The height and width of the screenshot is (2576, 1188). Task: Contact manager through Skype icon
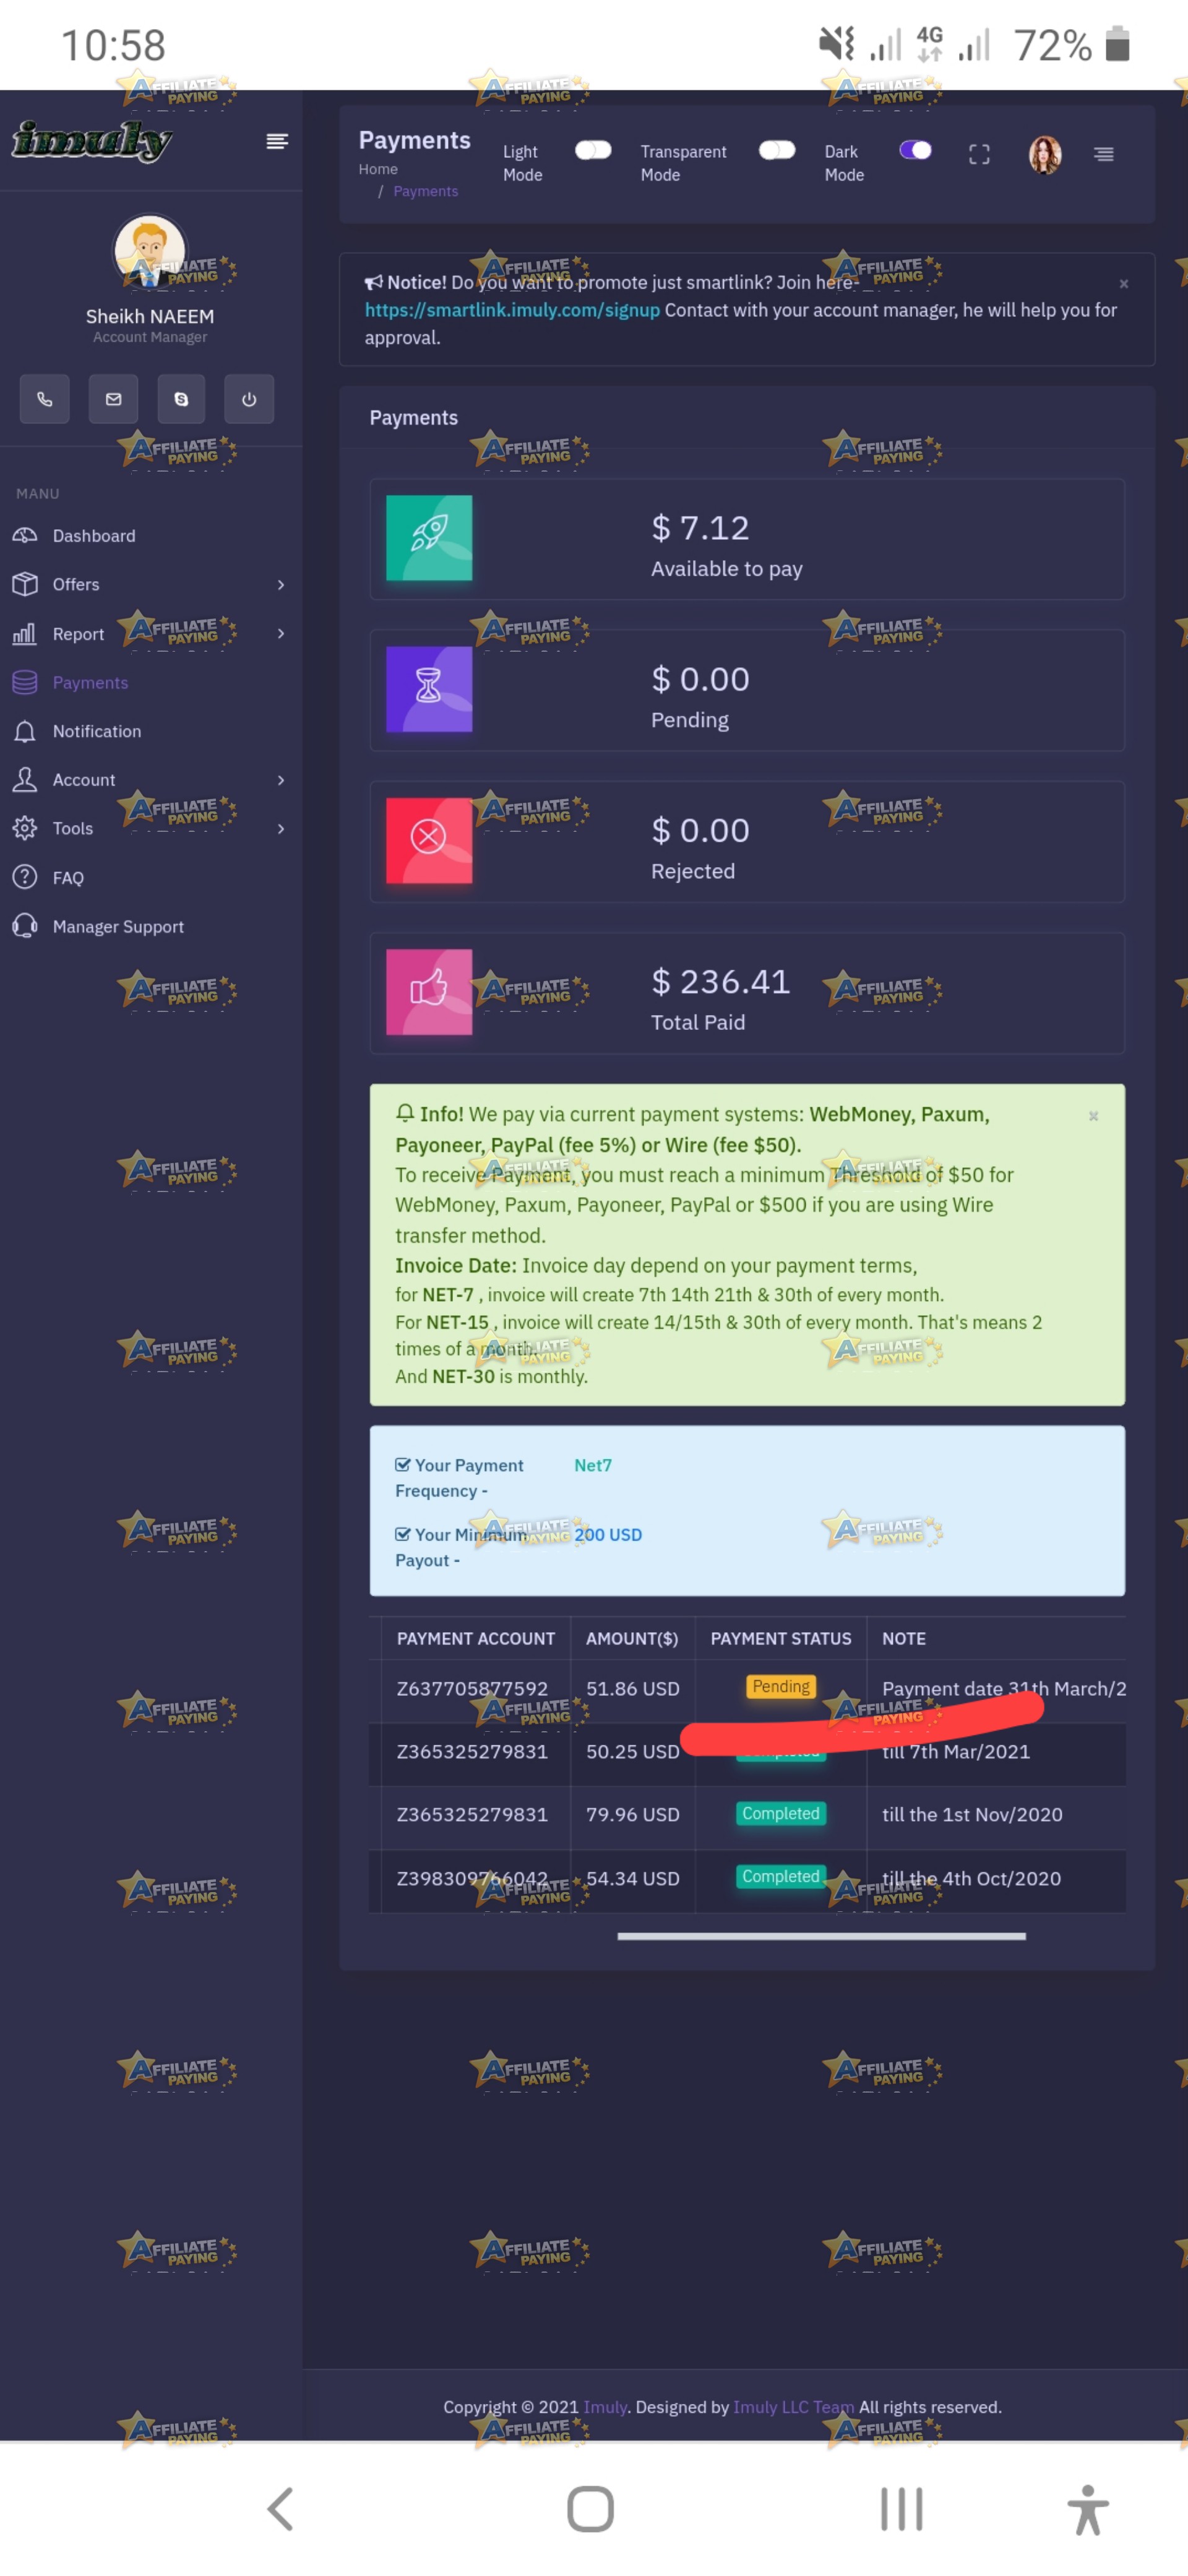click(181, 399)
